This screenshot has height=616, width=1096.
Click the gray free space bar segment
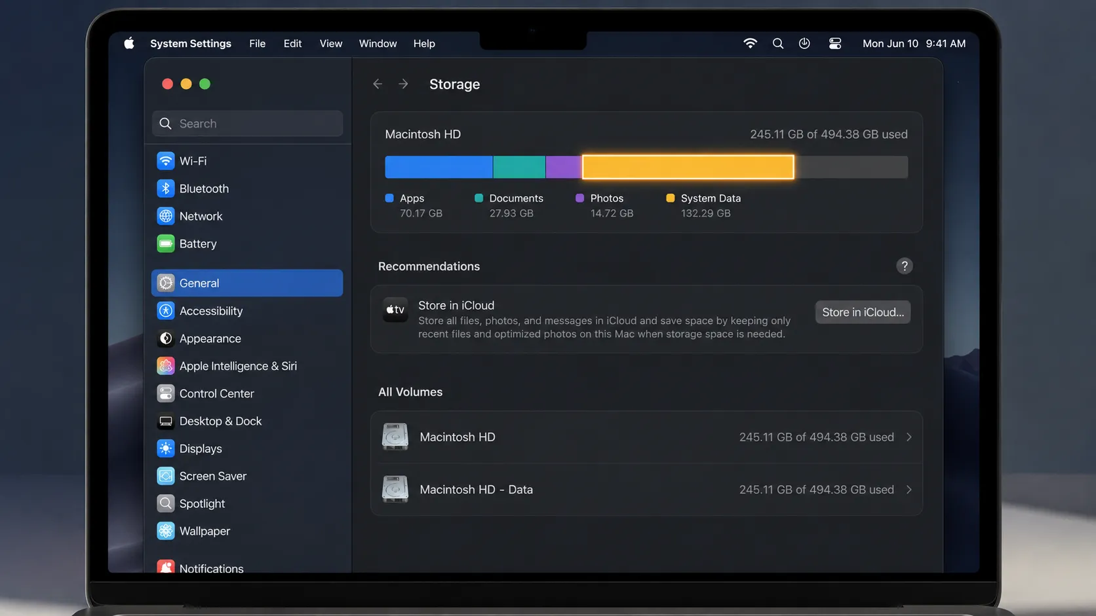tap(851, 167)
